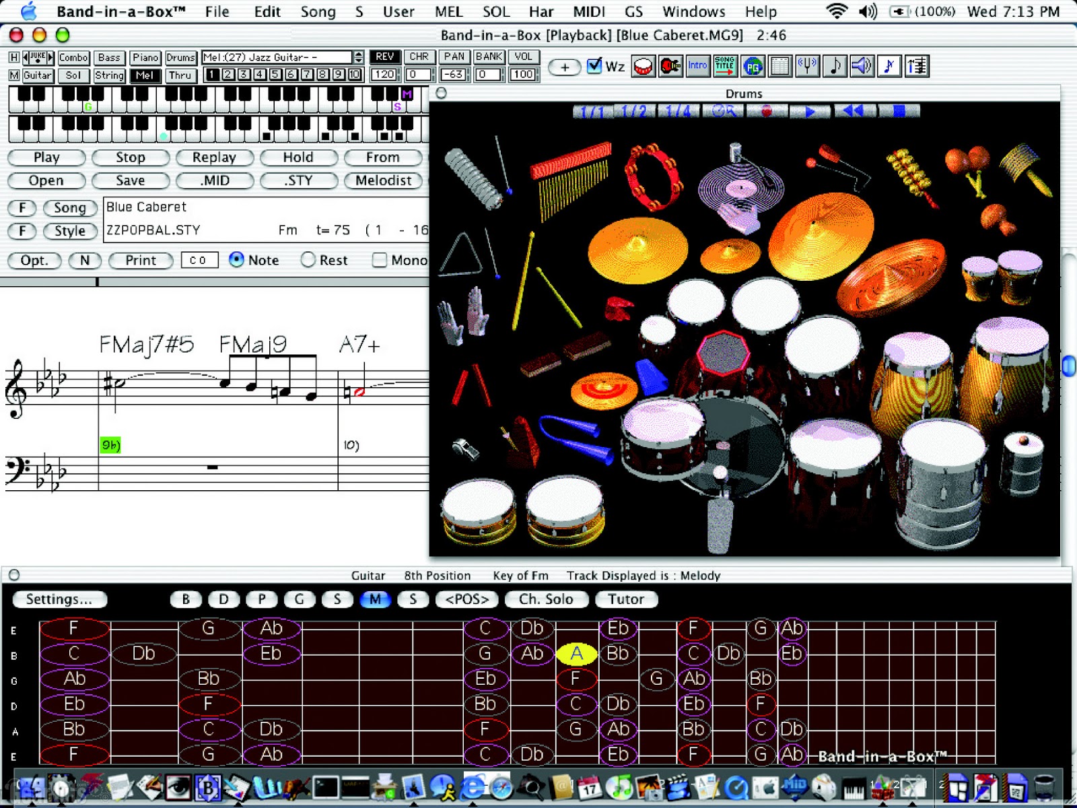
Task: Click the Drums window rewind button
Action: 854,111
